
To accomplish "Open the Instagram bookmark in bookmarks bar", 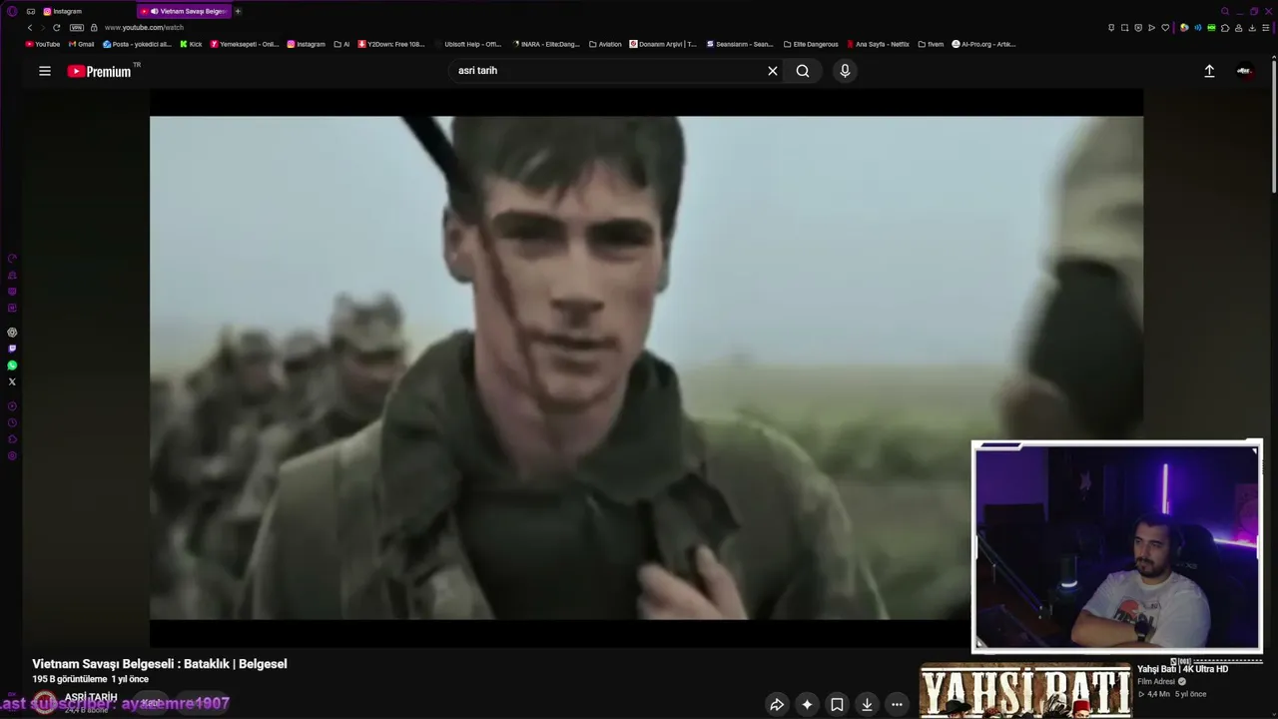I will [307, 44].
